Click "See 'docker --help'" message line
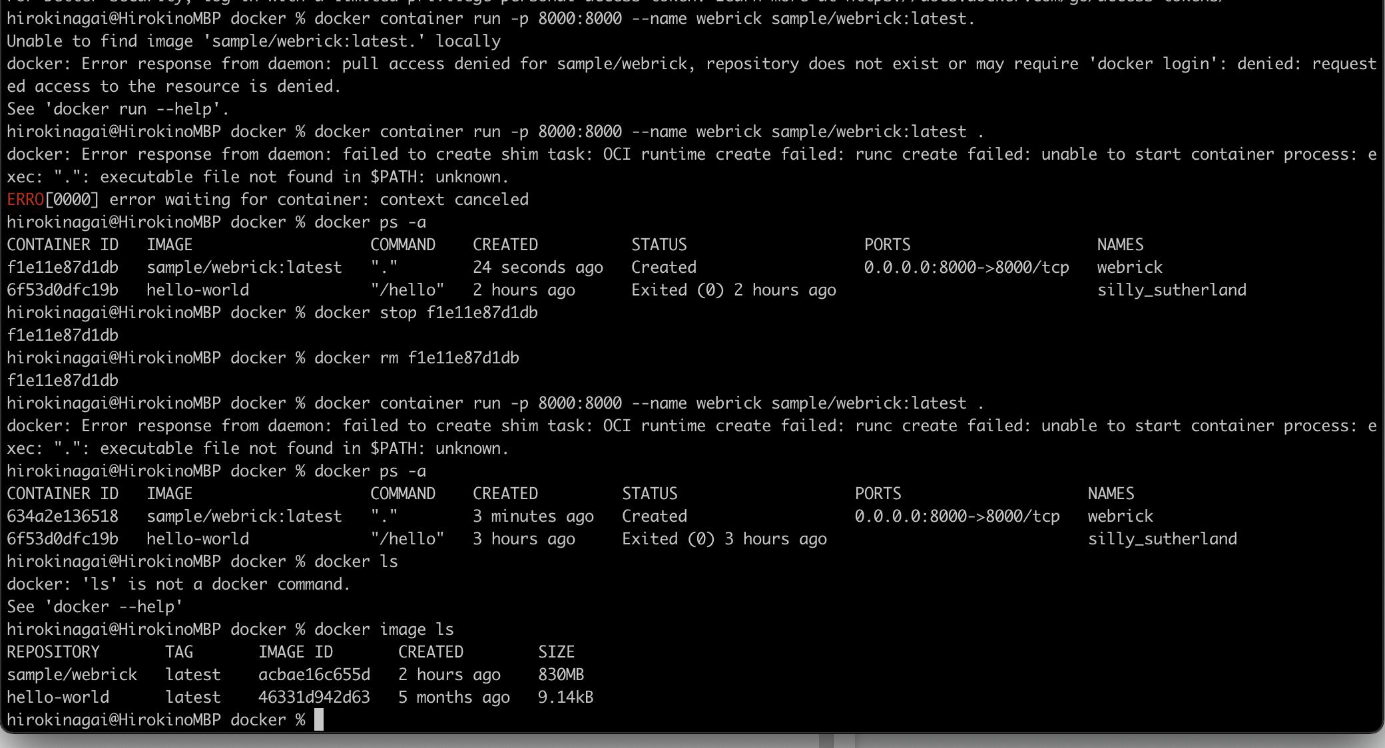 [95, 607]
